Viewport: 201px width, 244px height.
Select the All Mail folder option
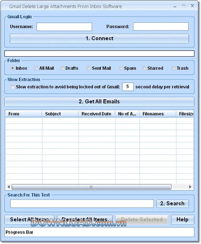click(x=36, y=68)
